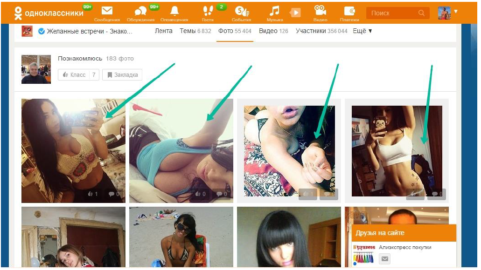Viewport: 481px width, 270px height.
Task: Open the photo with monkey phone case
Action: point(397,151)
